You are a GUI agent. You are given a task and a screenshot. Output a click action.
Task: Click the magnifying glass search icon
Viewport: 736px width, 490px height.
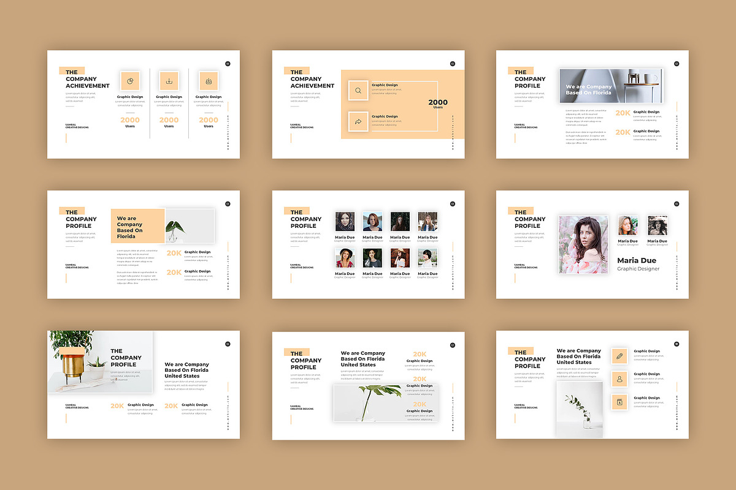click(358, 91)
